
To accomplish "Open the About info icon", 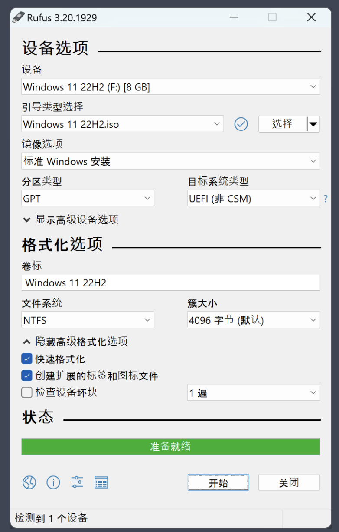I will click(53, 482).
